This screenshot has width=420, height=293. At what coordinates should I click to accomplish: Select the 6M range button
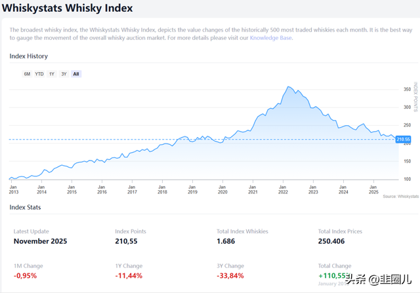(27, 74)
